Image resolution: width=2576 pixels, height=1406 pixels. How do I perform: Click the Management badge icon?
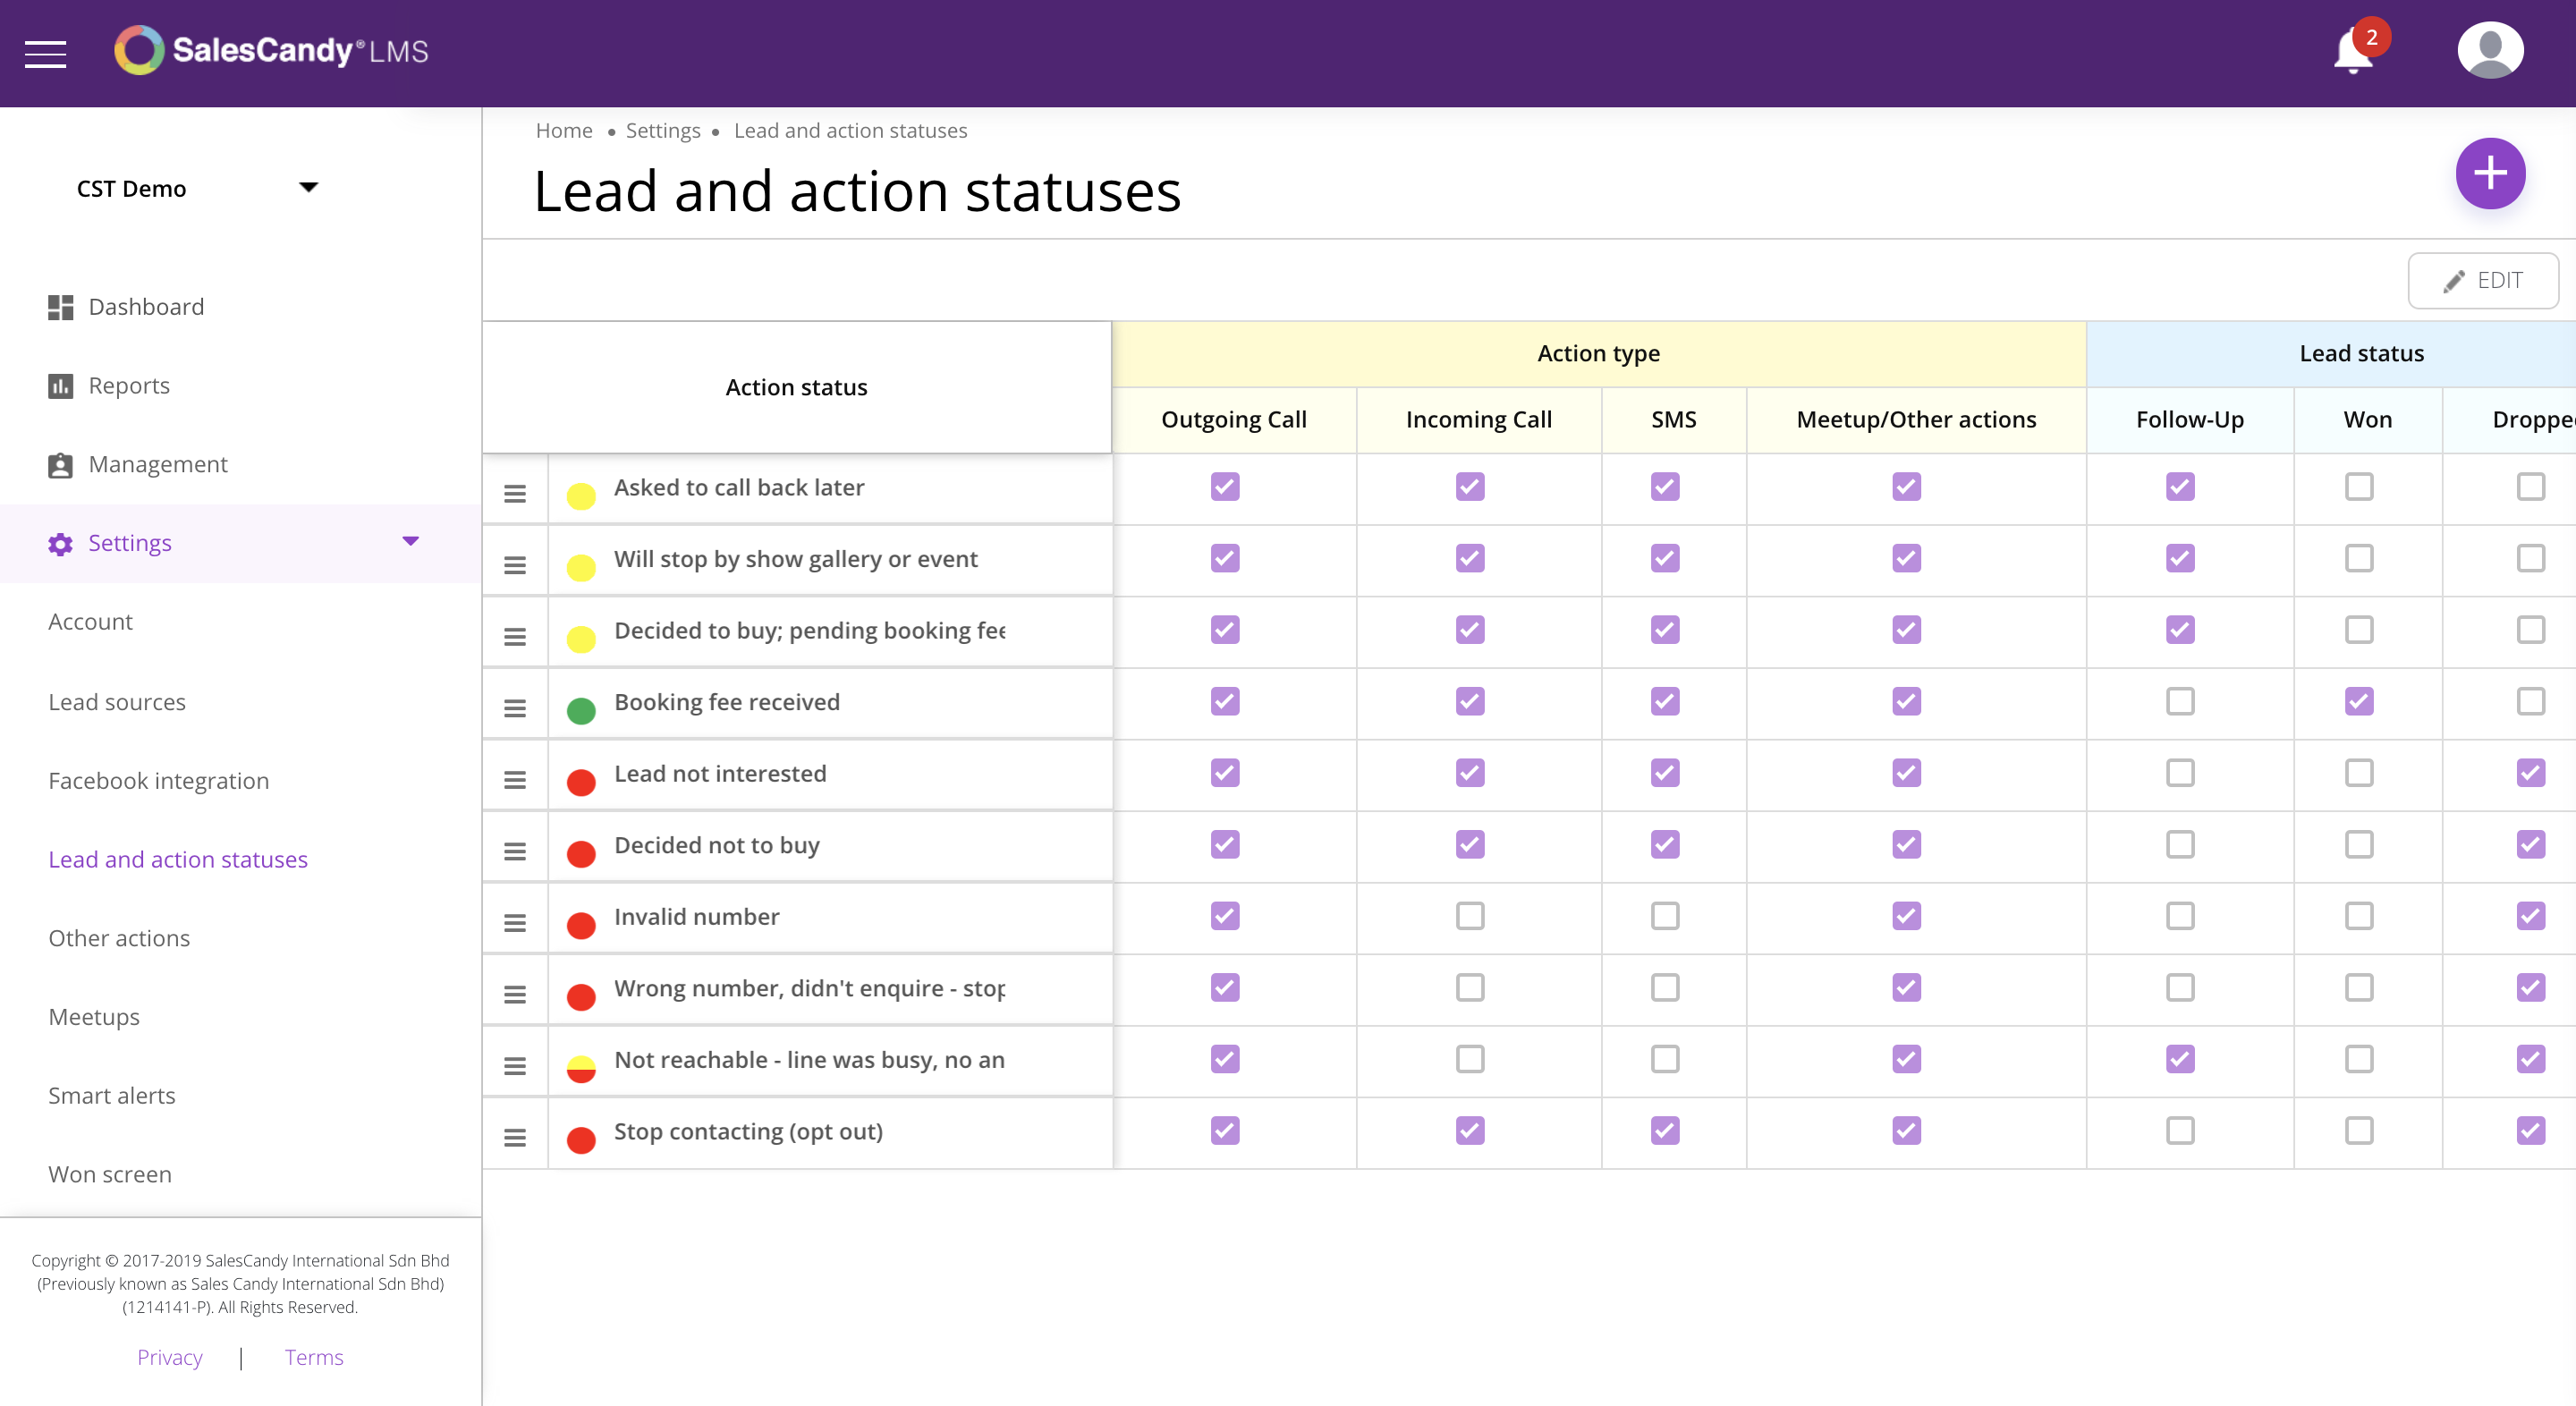point(60,465)
